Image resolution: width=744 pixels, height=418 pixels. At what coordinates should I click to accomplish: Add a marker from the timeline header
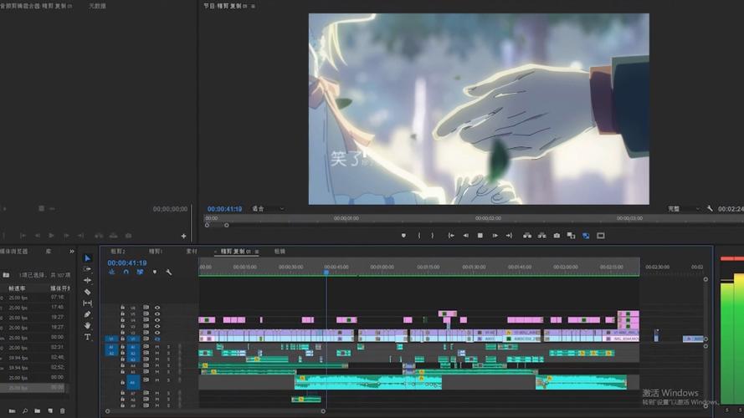pyautogui.click(x=155, y=272)
